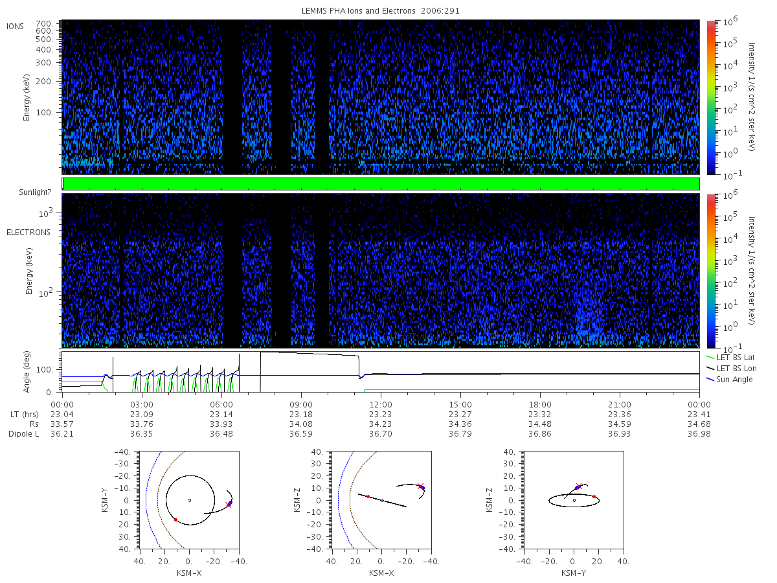This screenshot has height=583, width=777.
Task: Click the 'Energy (keV)' label of the electrons panel
Action: pos(30,271)
